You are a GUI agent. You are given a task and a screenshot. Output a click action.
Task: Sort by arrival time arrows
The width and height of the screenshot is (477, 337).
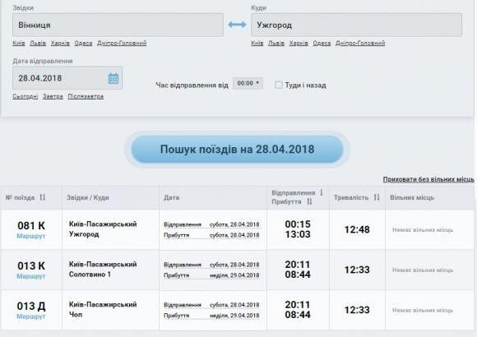point(309,201)
